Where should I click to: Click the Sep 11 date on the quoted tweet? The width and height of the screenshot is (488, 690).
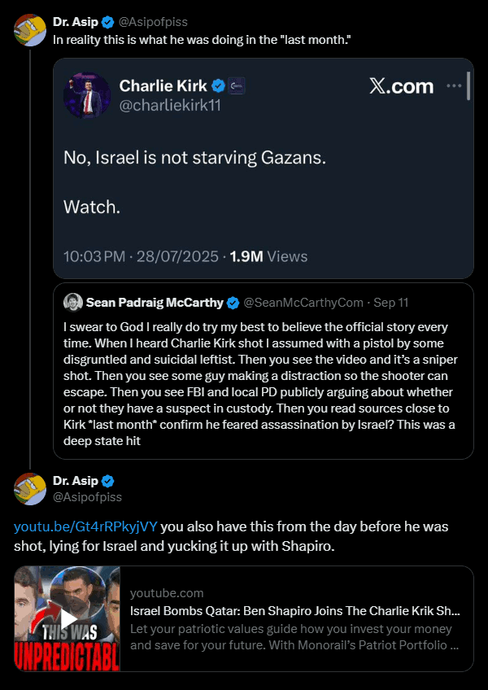tap(391, 303)
